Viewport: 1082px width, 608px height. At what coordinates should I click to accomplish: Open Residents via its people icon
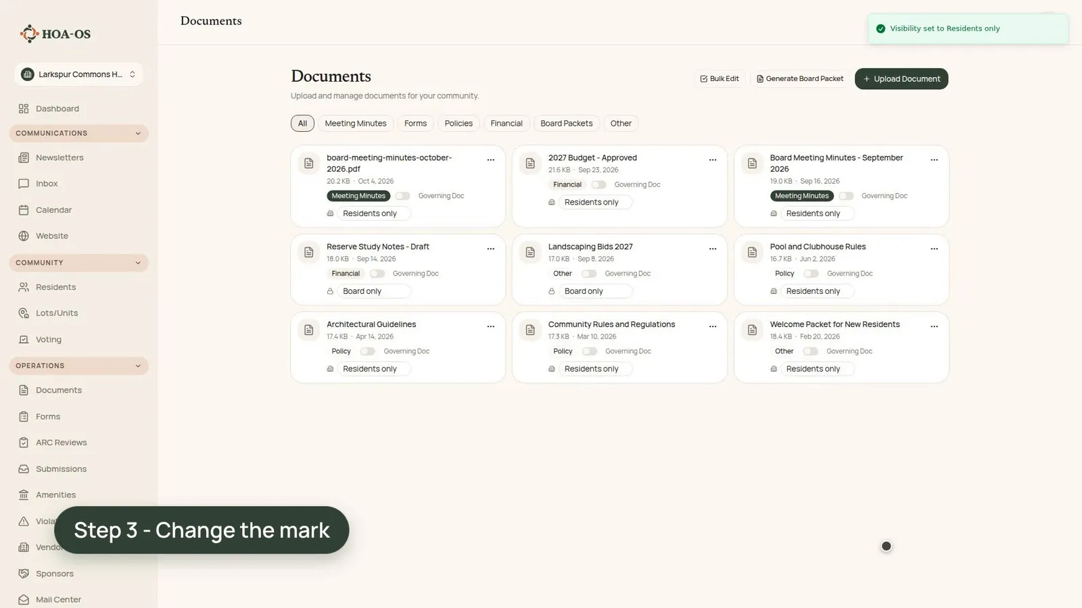point(24,287)
